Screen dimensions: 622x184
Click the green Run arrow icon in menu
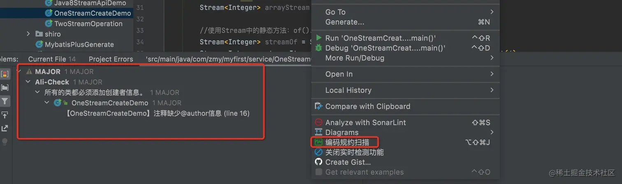(319, 38)
